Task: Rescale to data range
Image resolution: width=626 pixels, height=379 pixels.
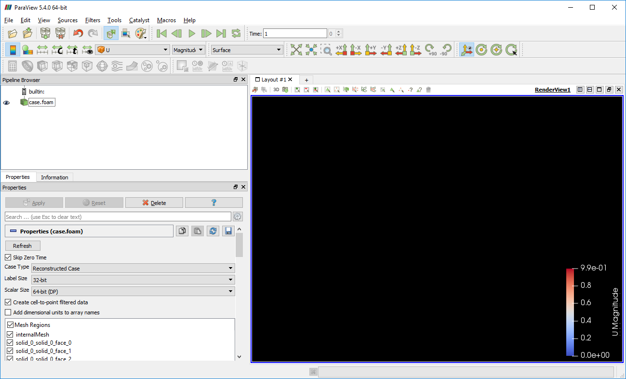Action: coord(42,49)
